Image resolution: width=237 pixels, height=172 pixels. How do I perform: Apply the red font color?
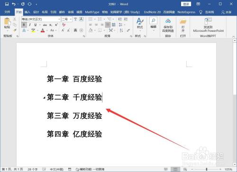click(x=43, y=30)
